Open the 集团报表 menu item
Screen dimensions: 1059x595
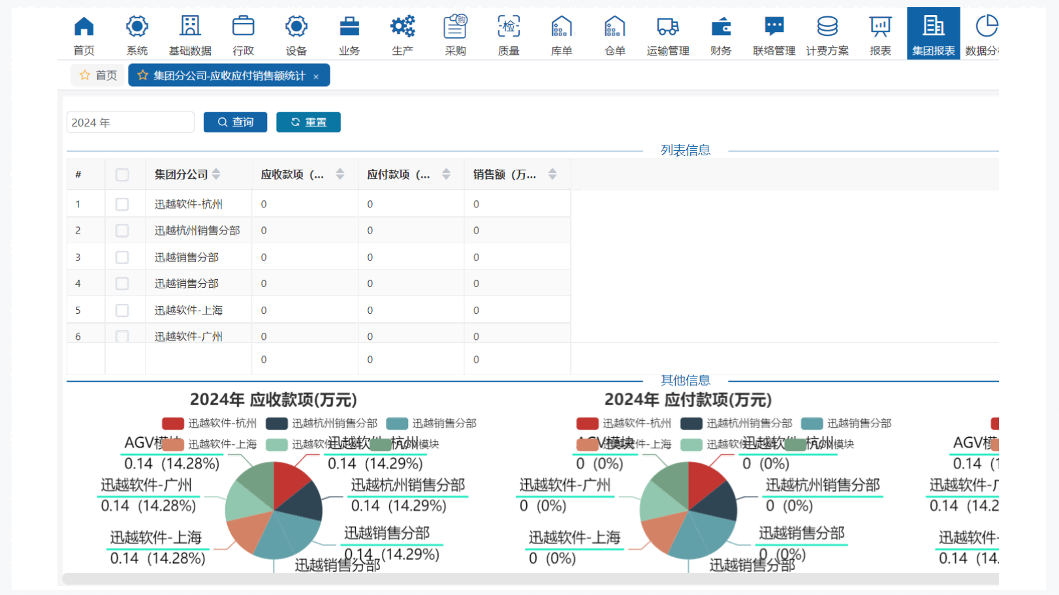[933, 34]
